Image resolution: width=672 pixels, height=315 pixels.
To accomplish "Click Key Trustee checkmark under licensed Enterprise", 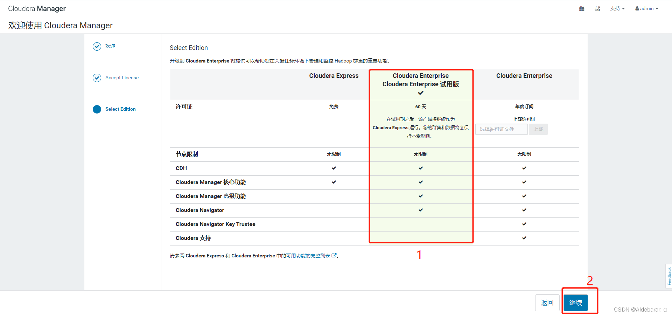I will point(524,224).
